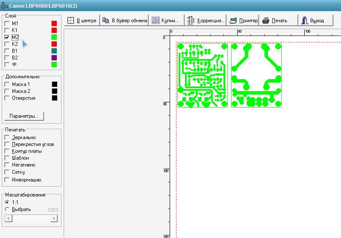Select the 'Выбрать' scale radio button
The image size is (341, 238).
pos(7,209)
